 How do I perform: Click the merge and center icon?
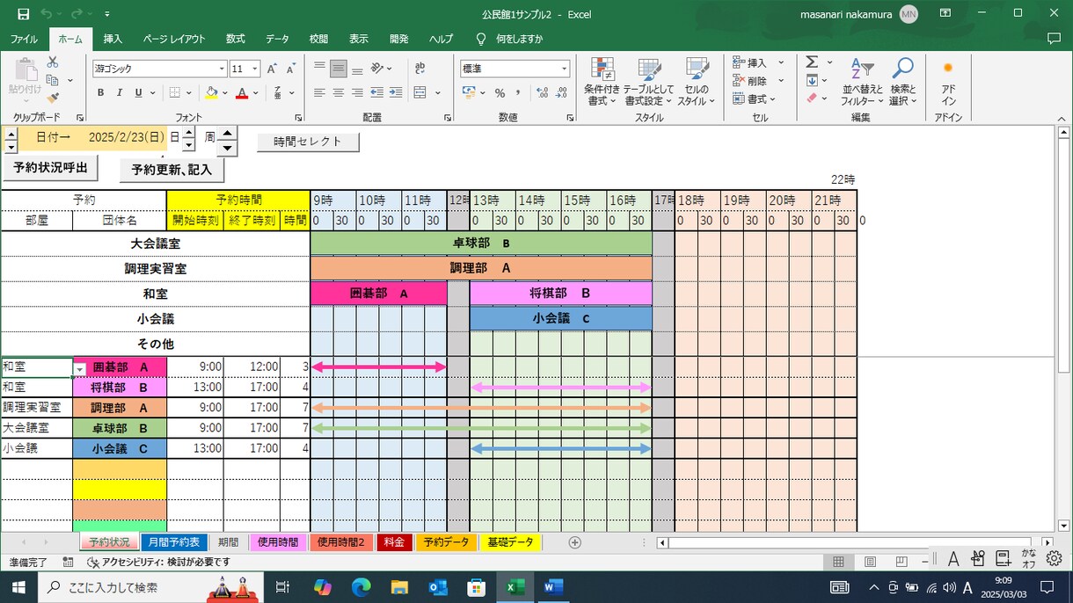click(420, 92)
